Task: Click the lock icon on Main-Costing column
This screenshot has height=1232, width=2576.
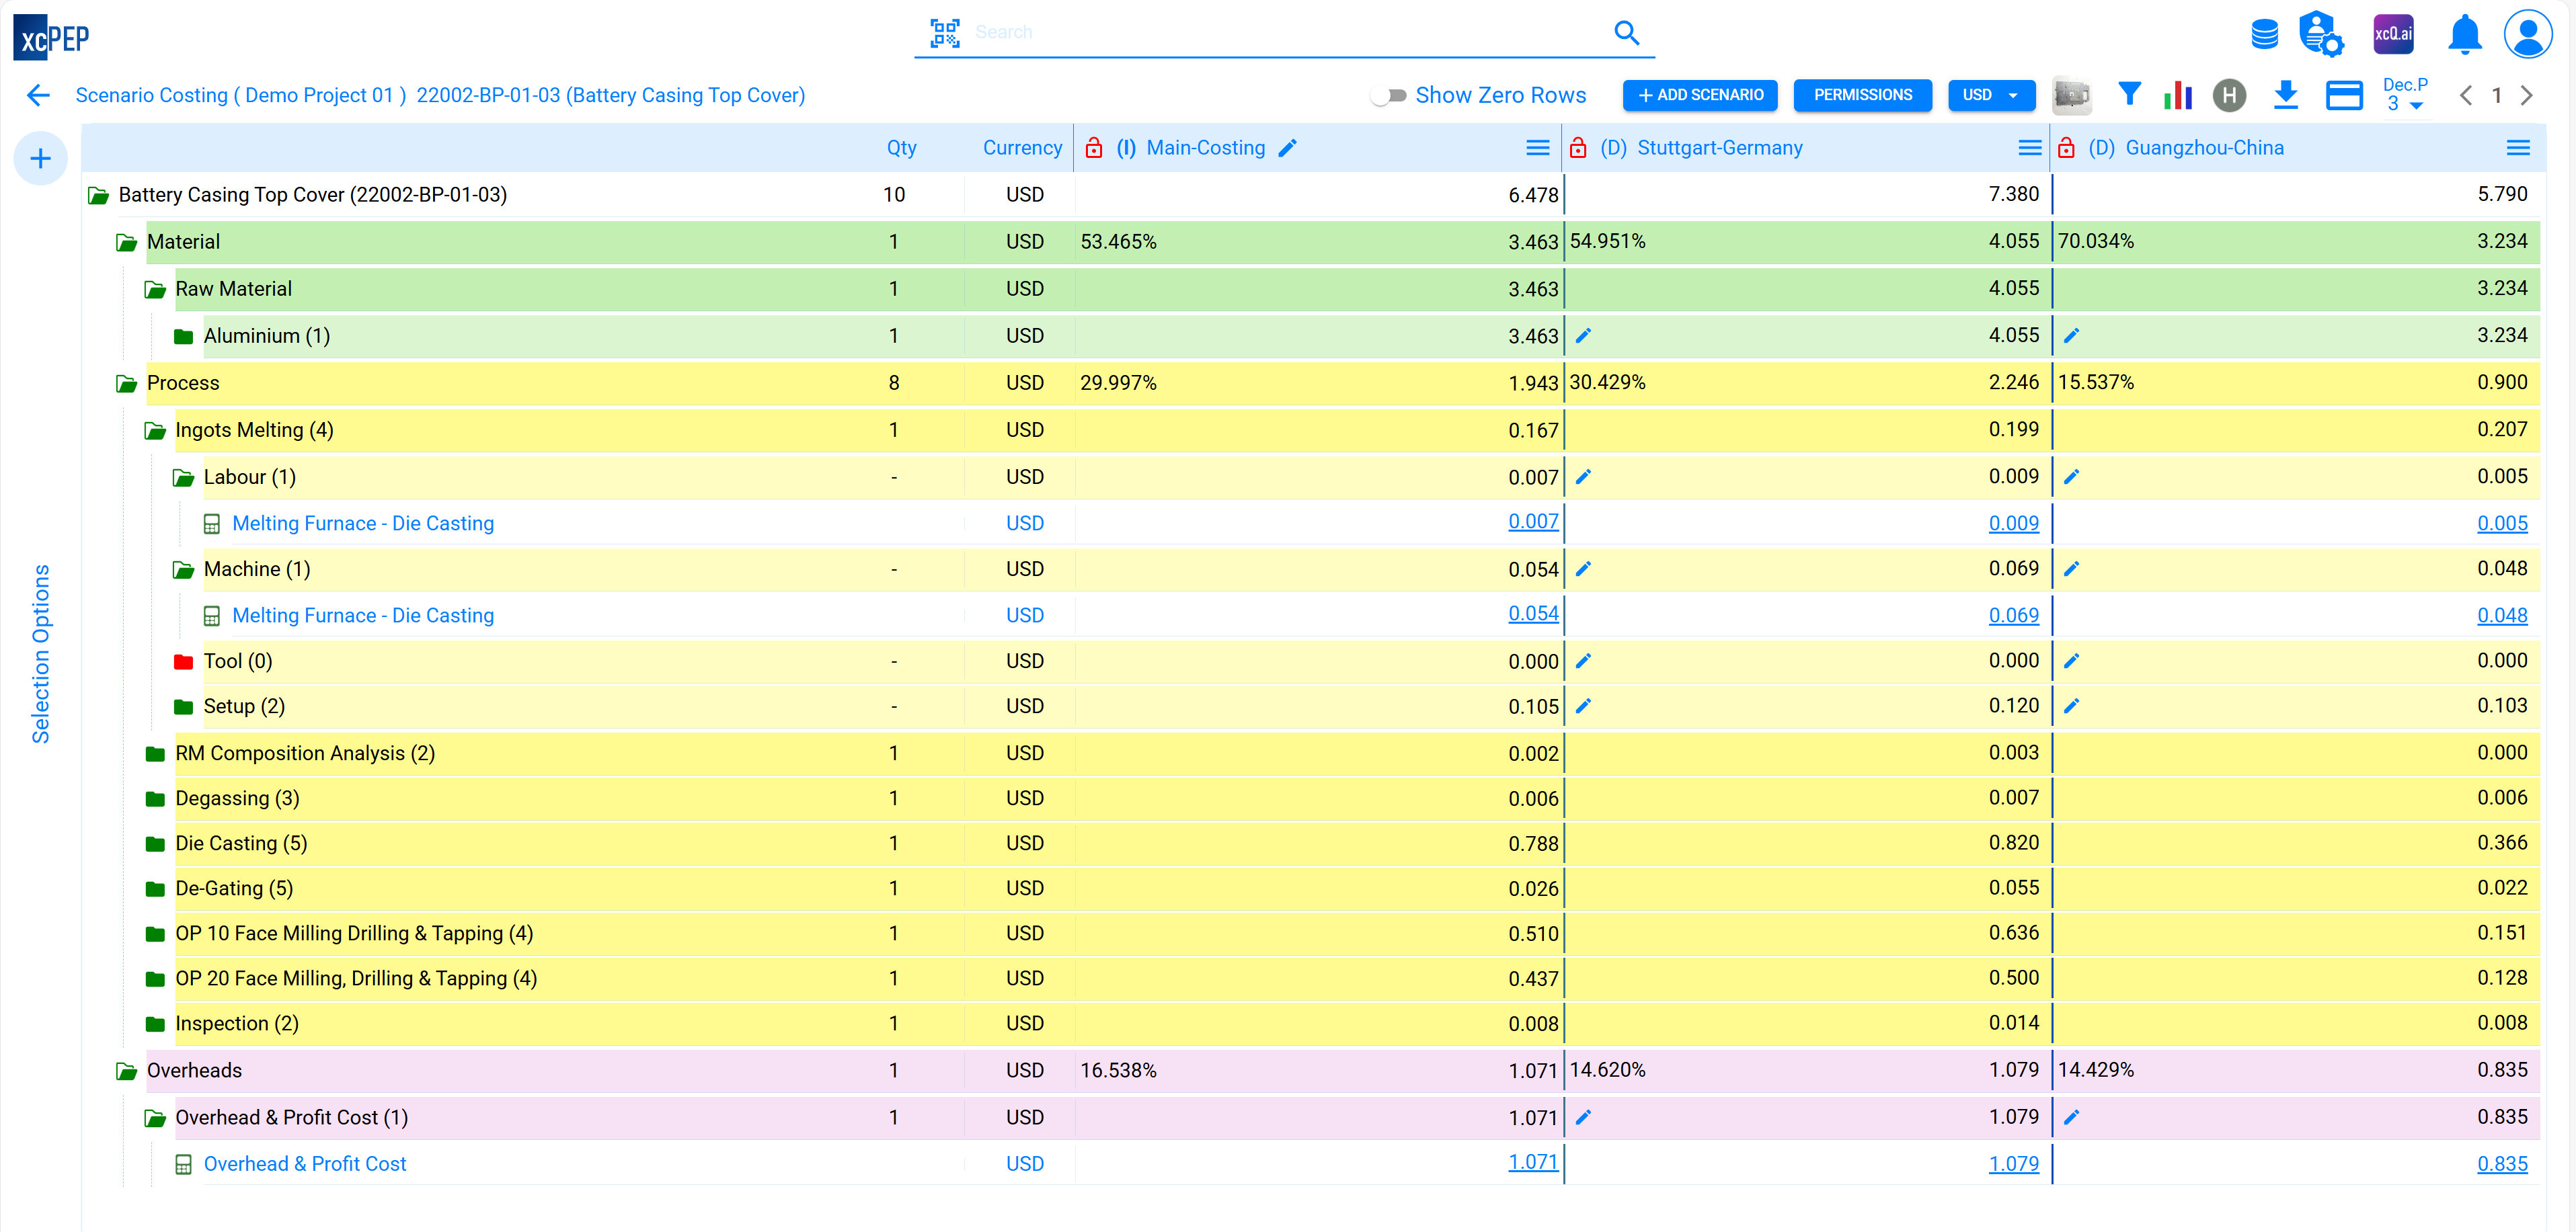Action: pyautogui.click(x=1094, y=147)
